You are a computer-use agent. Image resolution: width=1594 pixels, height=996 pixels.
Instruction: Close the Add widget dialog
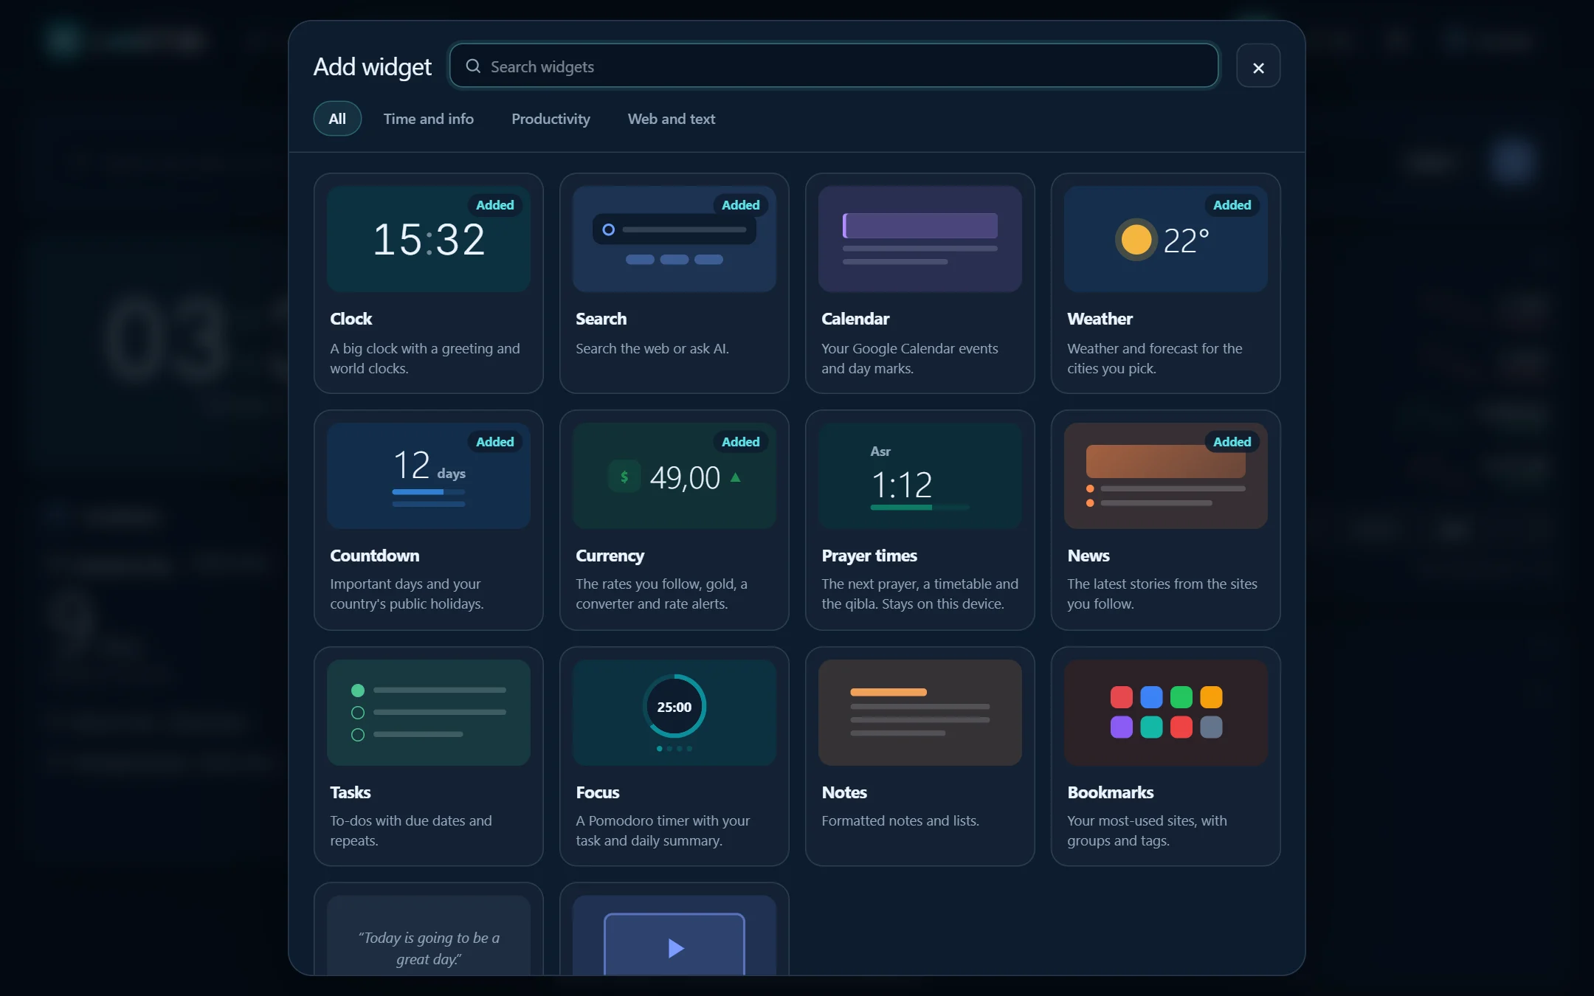pos(1258,67)
